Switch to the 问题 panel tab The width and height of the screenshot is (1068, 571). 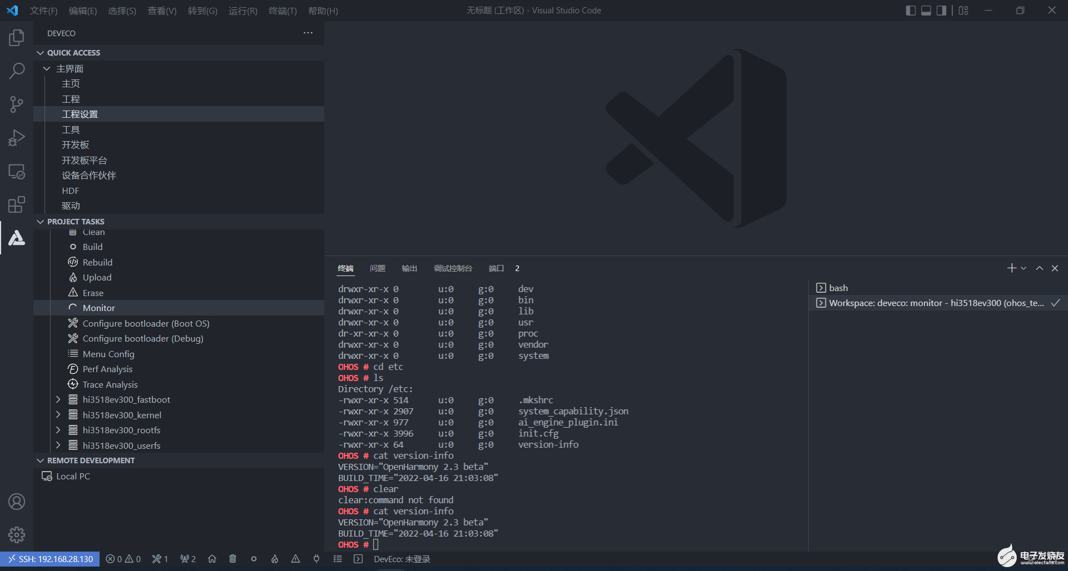(378, 268)
